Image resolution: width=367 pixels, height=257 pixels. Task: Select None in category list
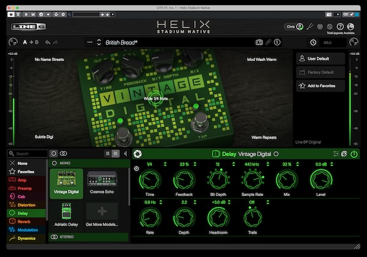click(x=26, y=164)
